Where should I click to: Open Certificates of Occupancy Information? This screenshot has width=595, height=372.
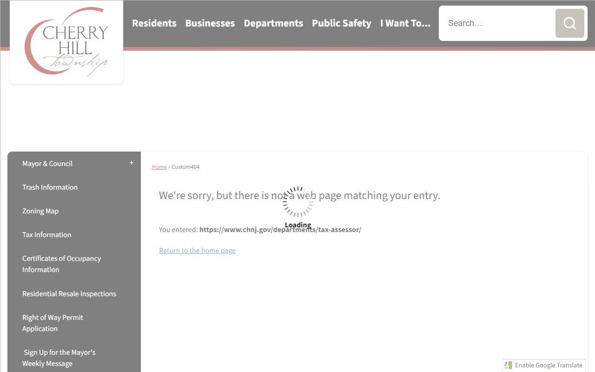pyautogui.click(x=61, y=264)
